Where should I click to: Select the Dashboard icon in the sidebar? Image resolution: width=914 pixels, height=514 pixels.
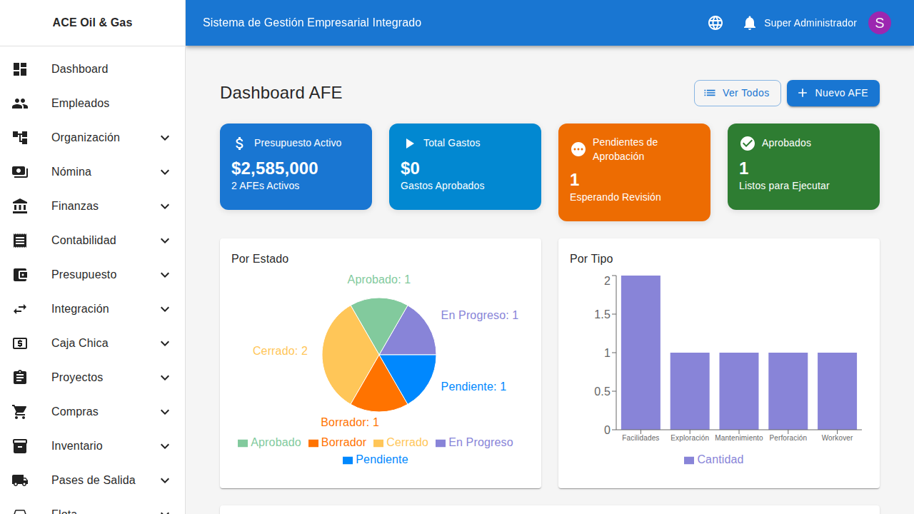[x=20, y=69]
